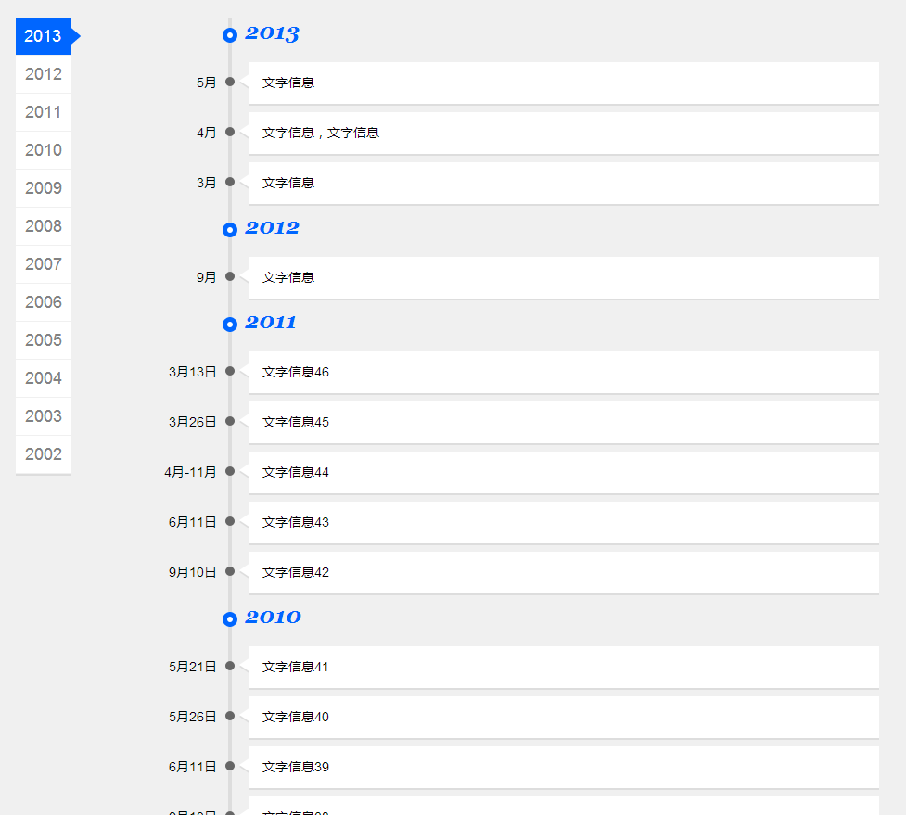This screenshot has width=906, height=815.
Task: Open the card 文字信息41
Action: pyautogui.click(x=564, y=668)
